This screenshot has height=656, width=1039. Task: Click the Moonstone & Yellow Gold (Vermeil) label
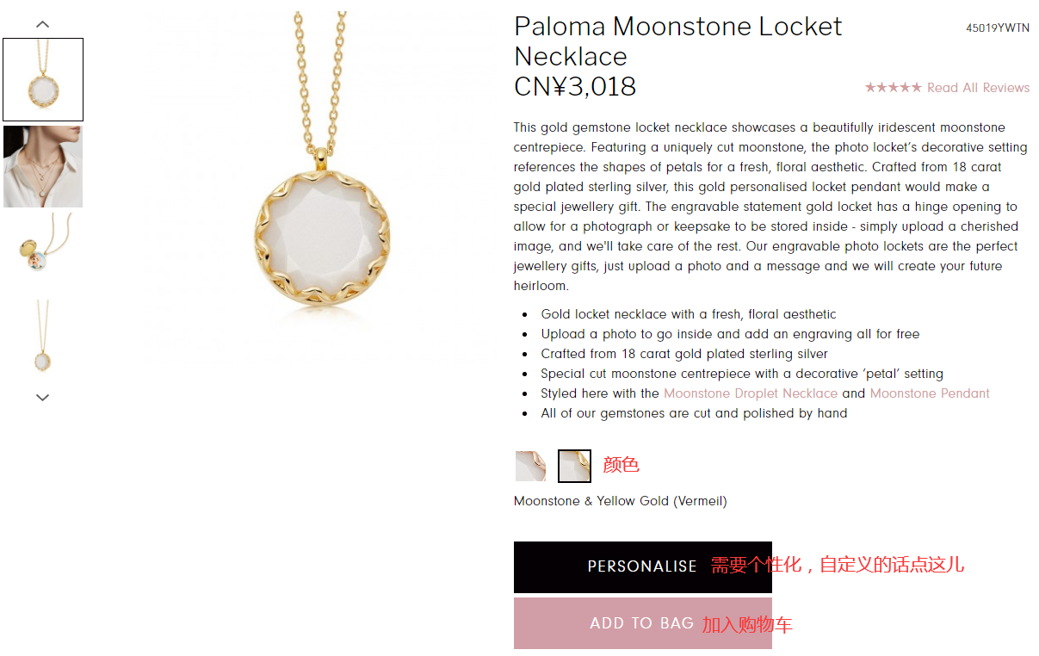coord(620,501)
